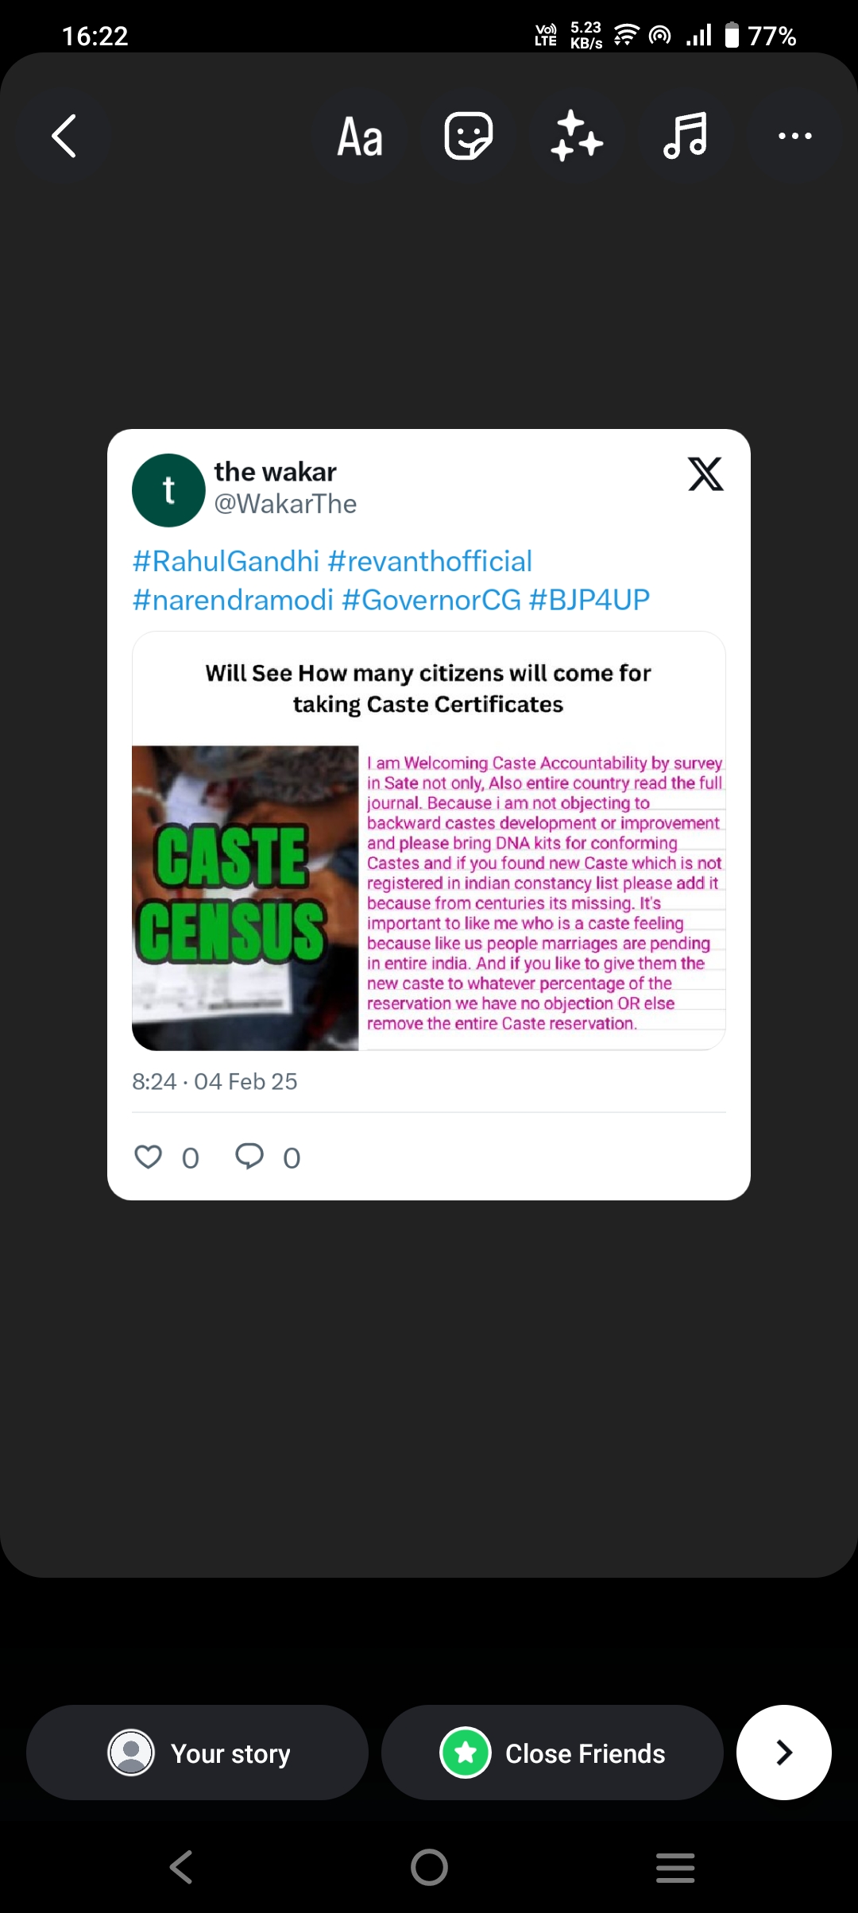
Task: Open the three-dot more options menu
Action: pos(794,136)
